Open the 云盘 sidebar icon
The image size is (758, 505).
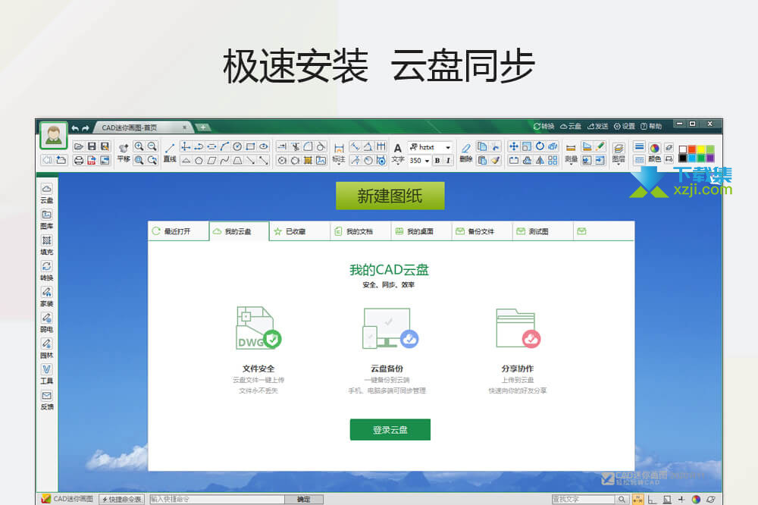pos(47,193)
